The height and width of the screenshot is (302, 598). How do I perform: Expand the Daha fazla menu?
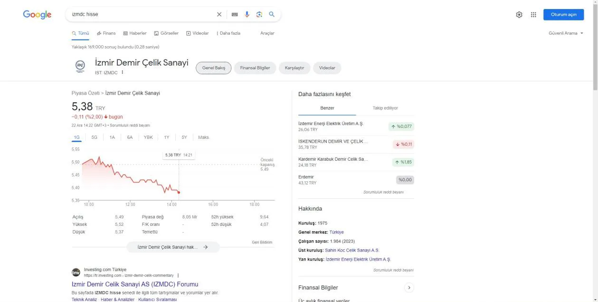(228, 33)
